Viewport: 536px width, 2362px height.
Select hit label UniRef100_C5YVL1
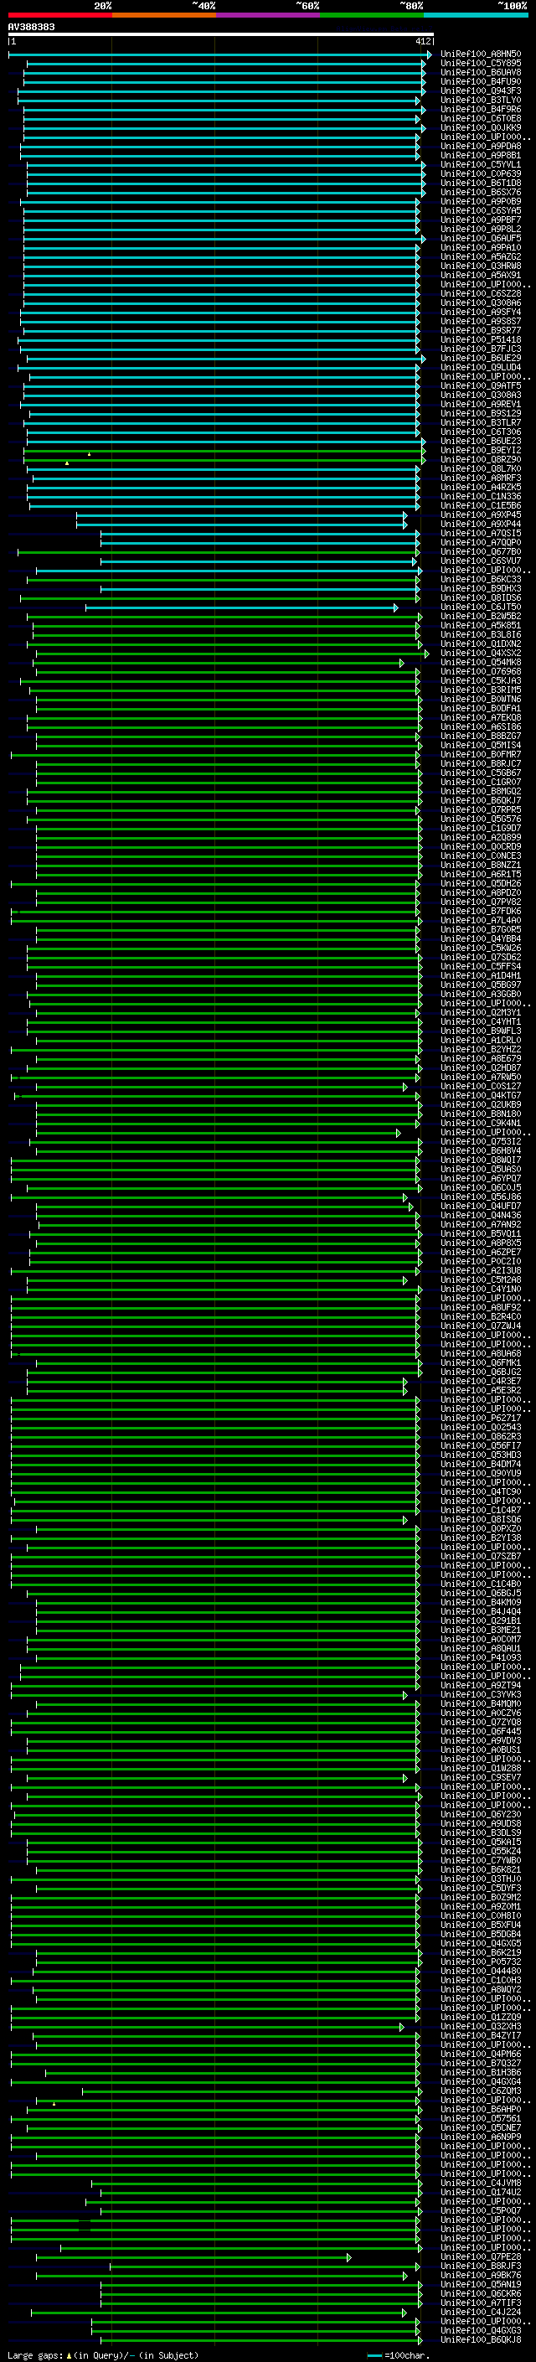coord(481,164)
